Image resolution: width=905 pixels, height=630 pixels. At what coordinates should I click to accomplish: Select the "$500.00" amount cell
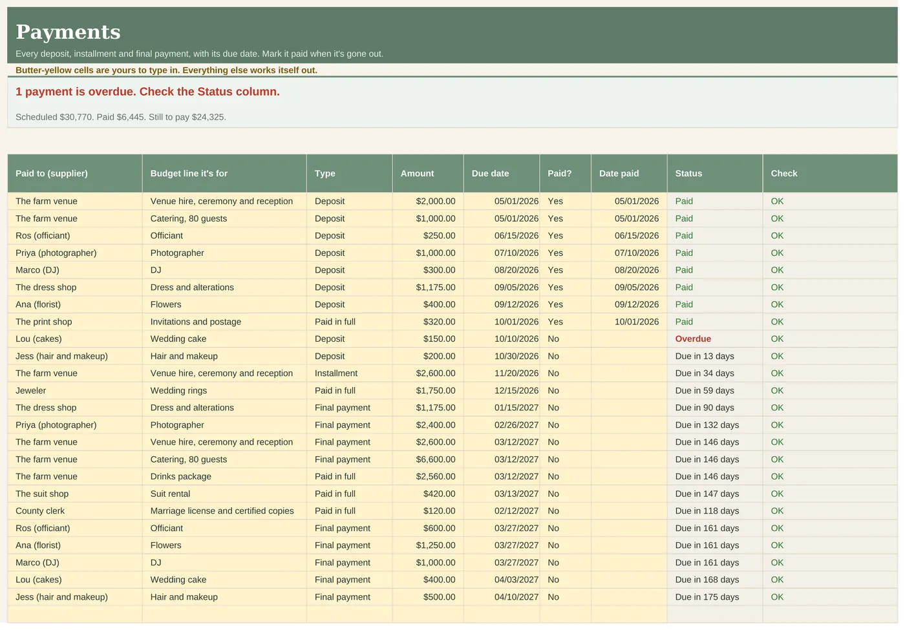428,597
